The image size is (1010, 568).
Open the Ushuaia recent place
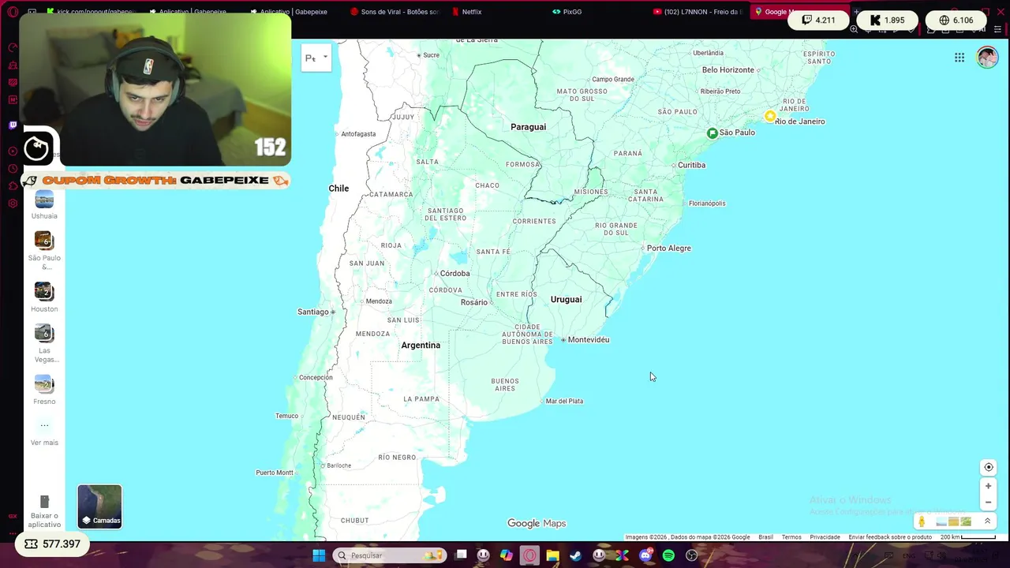click(x=44, y=205)
